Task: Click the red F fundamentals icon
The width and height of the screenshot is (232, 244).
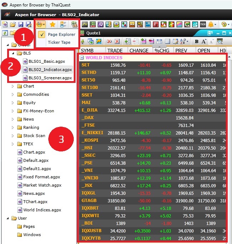Action: tap(156, 24)
